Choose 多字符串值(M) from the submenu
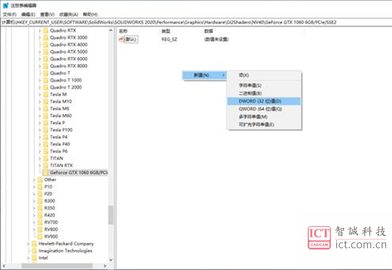392x270 pixels. (x=264, y=117)
